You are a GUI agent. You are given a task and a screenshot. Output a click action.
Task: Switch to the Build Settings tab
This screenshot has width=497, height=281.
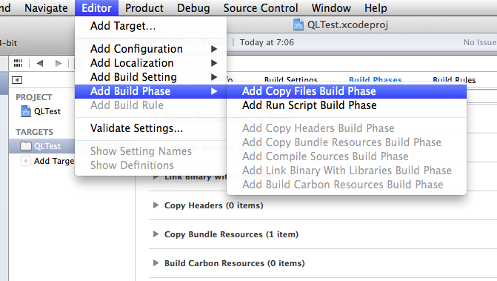coord(291,80)
